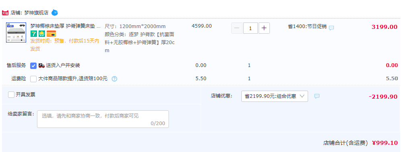Expand the 省2199.90元:组合优惠 dropdown
The height and width of the screenshot is (152, 401).
point(275,96)
